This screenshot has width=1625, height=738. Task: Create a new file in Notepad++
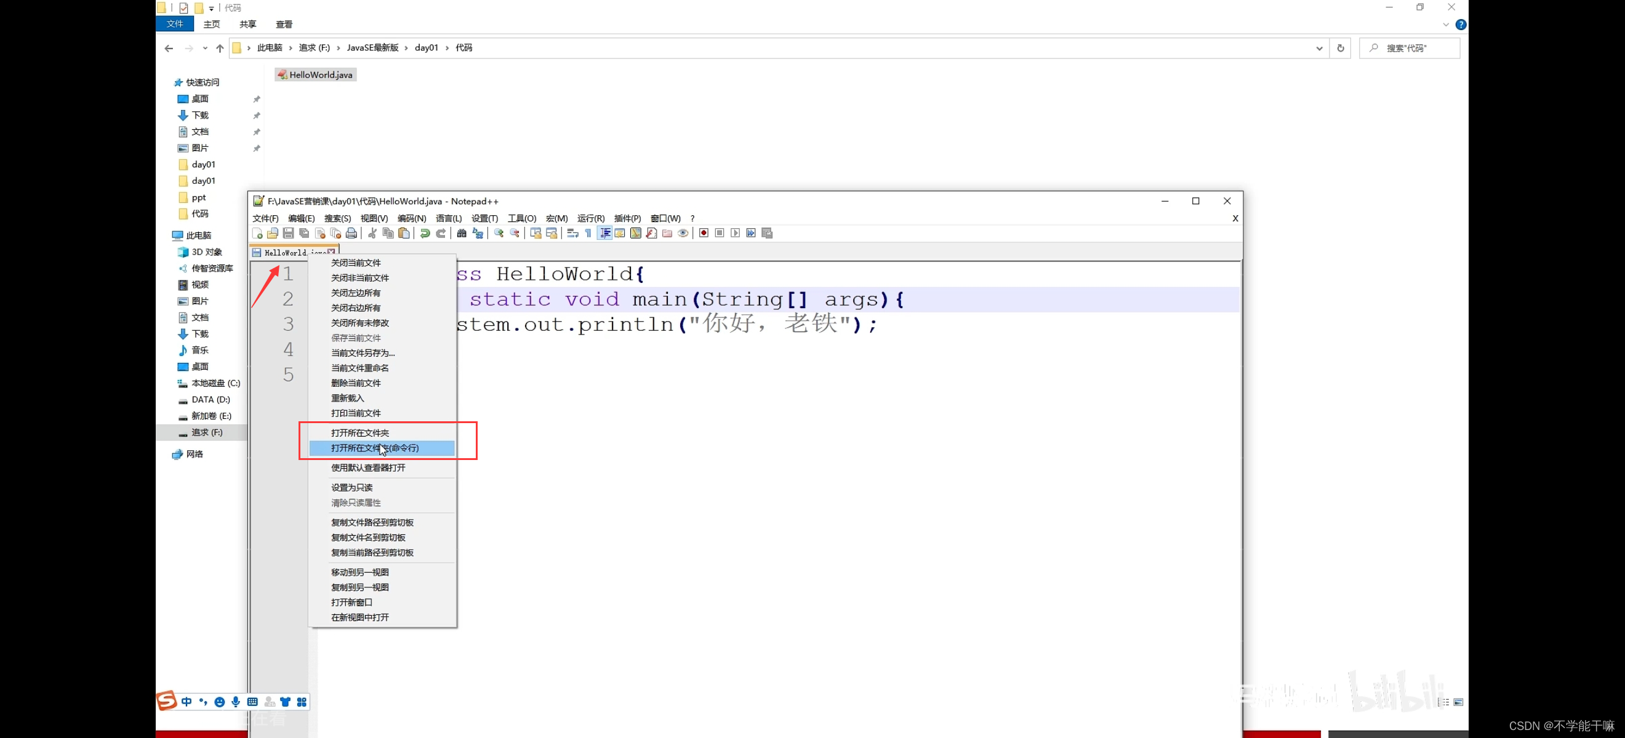pyautogui.click(x=259, y=233)
